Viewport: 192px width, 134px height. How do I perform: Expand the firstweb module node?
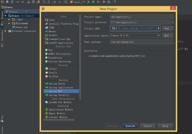pos(9,23)
